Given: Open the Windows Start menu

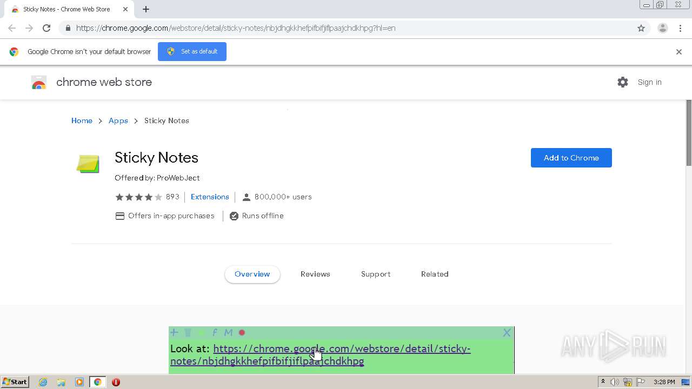Looking at the screenshot, I should (x=15, y=382).
